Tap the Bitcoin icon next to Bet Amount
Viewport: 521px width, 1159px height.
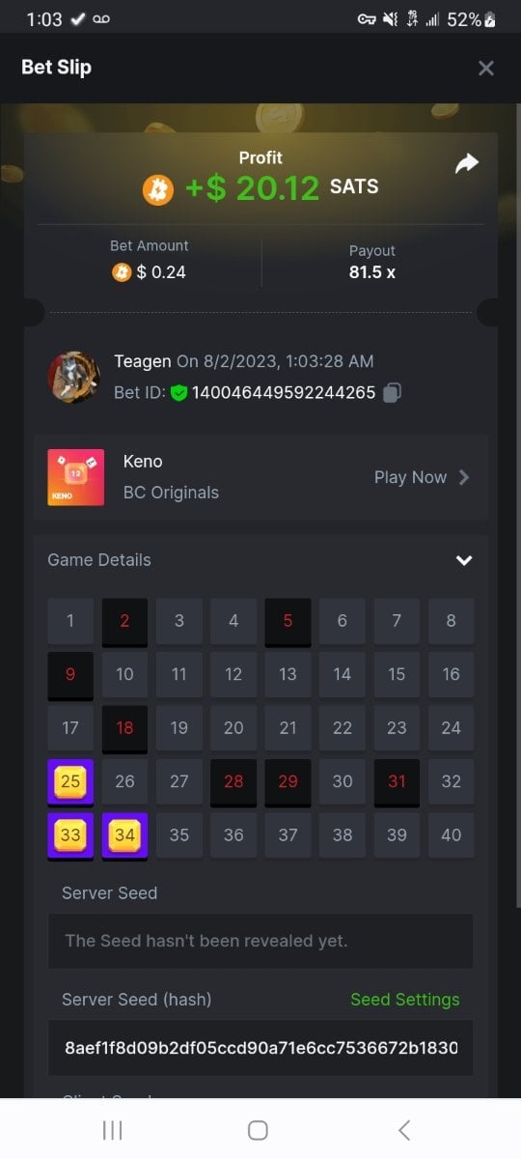coord(121,272)
